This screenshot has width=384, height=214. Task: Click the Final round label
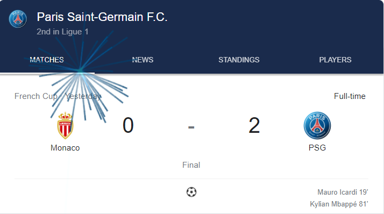pos(191,165)
